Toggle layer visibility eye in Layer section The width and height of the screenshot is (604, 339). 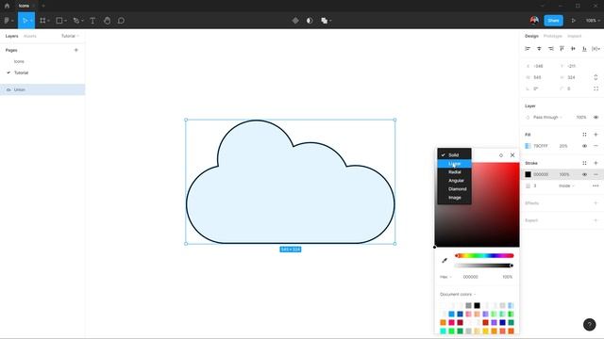click(x=596, y=117)
